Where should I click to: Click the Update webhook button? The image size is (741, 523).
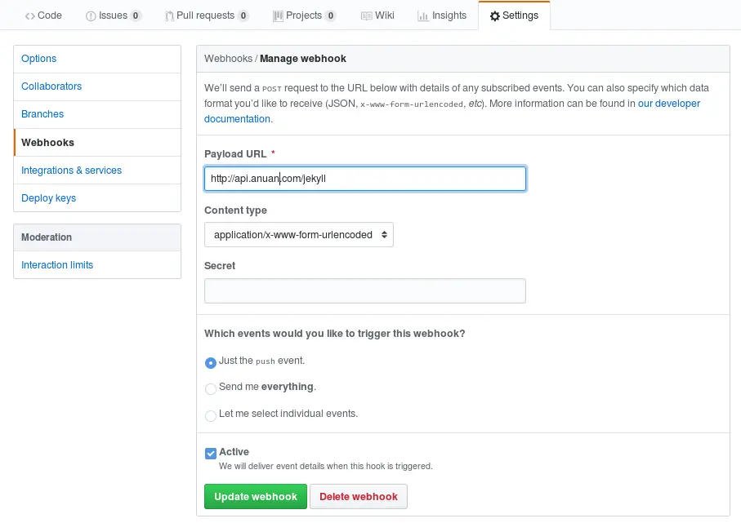click(255, 496)
